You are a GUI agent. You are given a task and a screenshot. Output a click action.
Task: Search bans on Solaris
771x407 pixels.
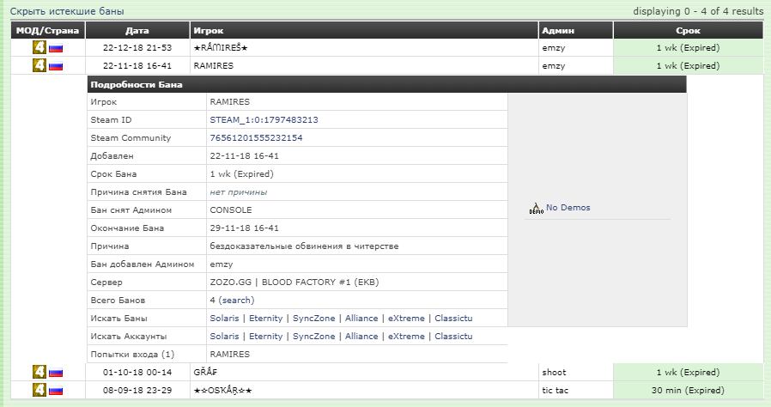(x=224, y=319)
